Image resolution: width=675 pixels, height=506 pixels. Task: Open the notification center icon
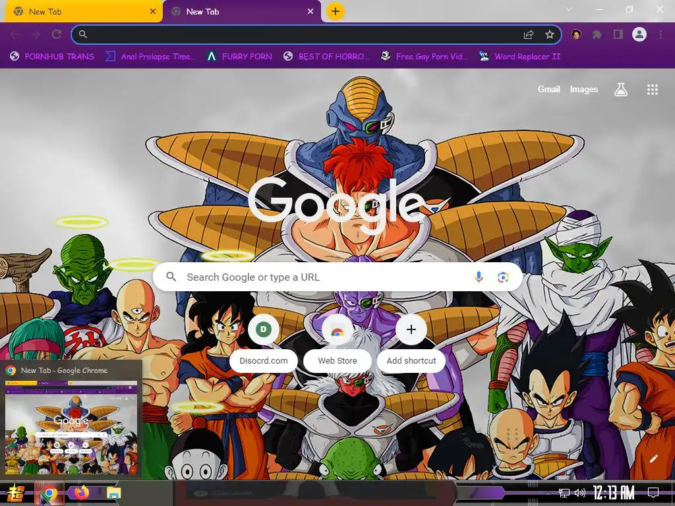tap(653, 493)
